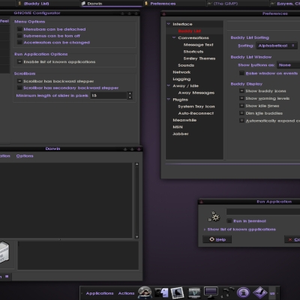The width and height of the screenshot is (300, 300).
Task: Click The GIMP taskbar entry icon
Action: click(209, 4)
